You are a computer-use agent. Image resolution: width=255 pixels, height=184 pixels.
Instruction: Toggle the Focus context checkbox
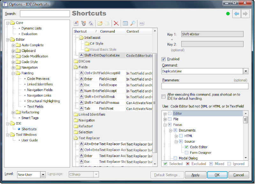click(170, 124)
